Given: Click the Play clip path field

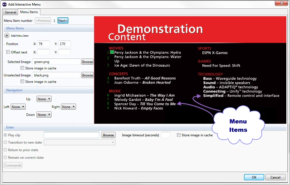Looking at the screenshot, I should point(72,135).
